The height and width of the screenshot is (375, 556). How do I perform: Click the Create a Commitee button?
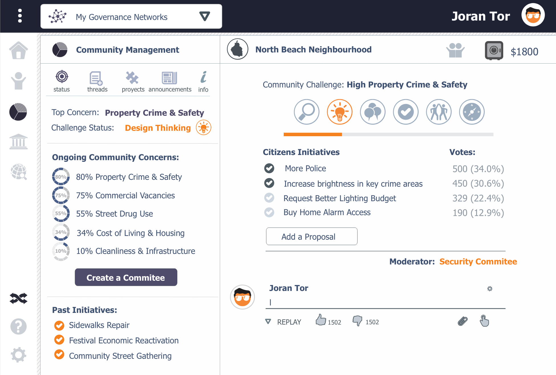126,277
